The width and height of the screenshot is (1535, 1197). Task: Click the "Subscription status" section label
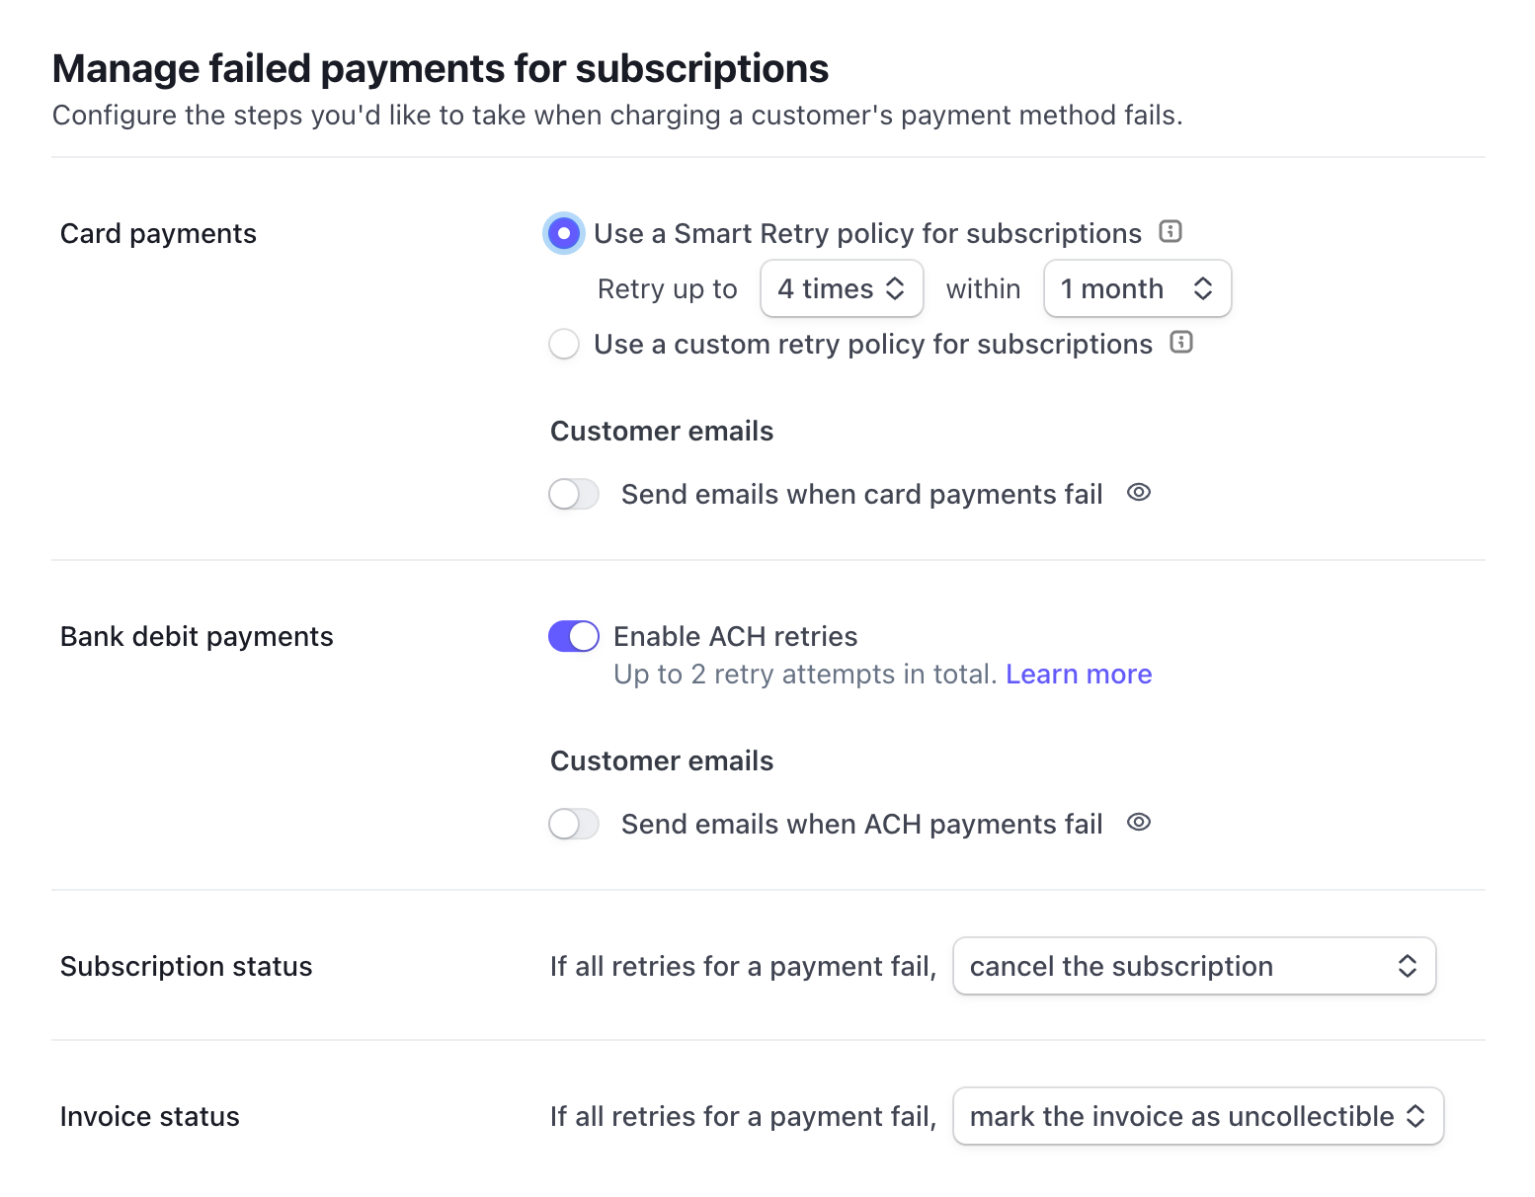point(186,967)
